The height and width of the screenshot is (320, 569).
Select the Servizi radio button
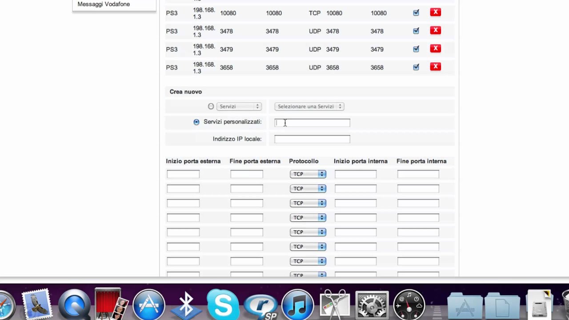(x=211, y=106)
